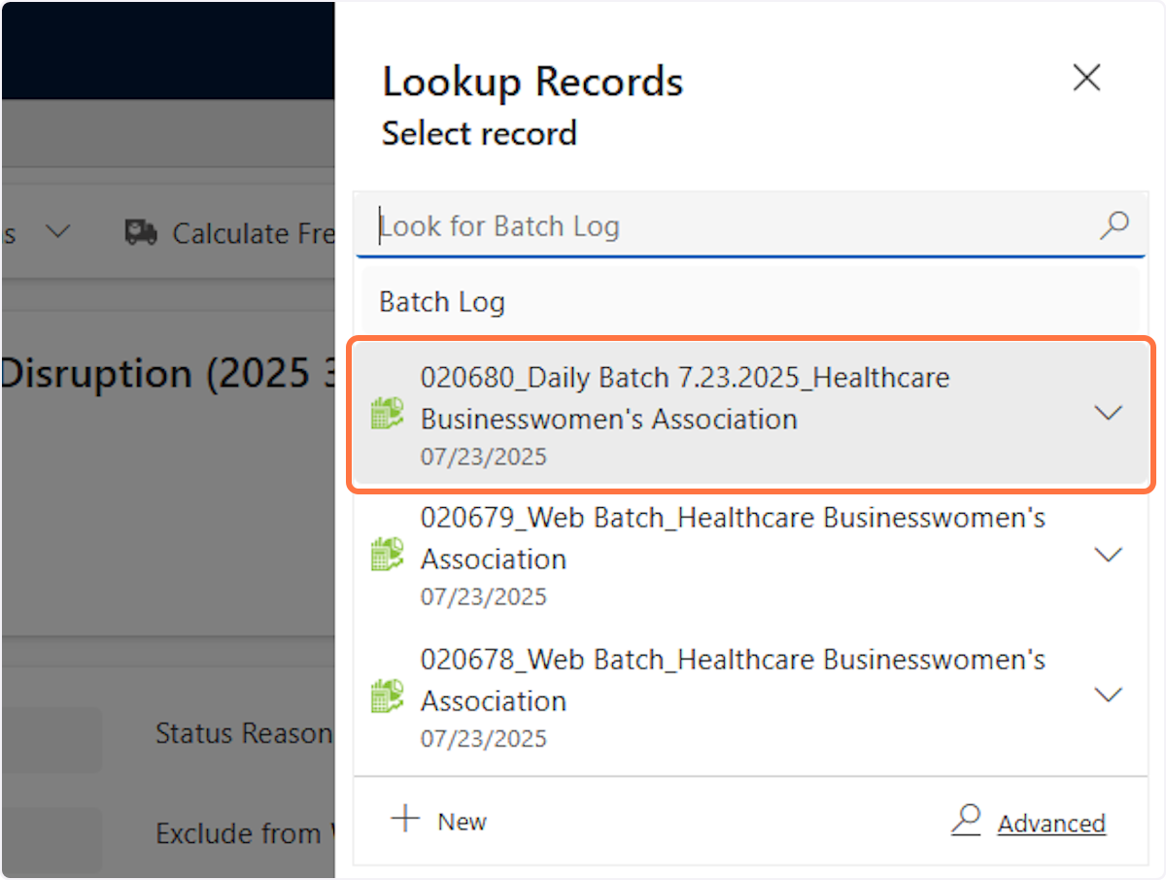Open the Advanced lookup link
The width and height of the screenshot is (1166, 880).
coord(1050,824)
